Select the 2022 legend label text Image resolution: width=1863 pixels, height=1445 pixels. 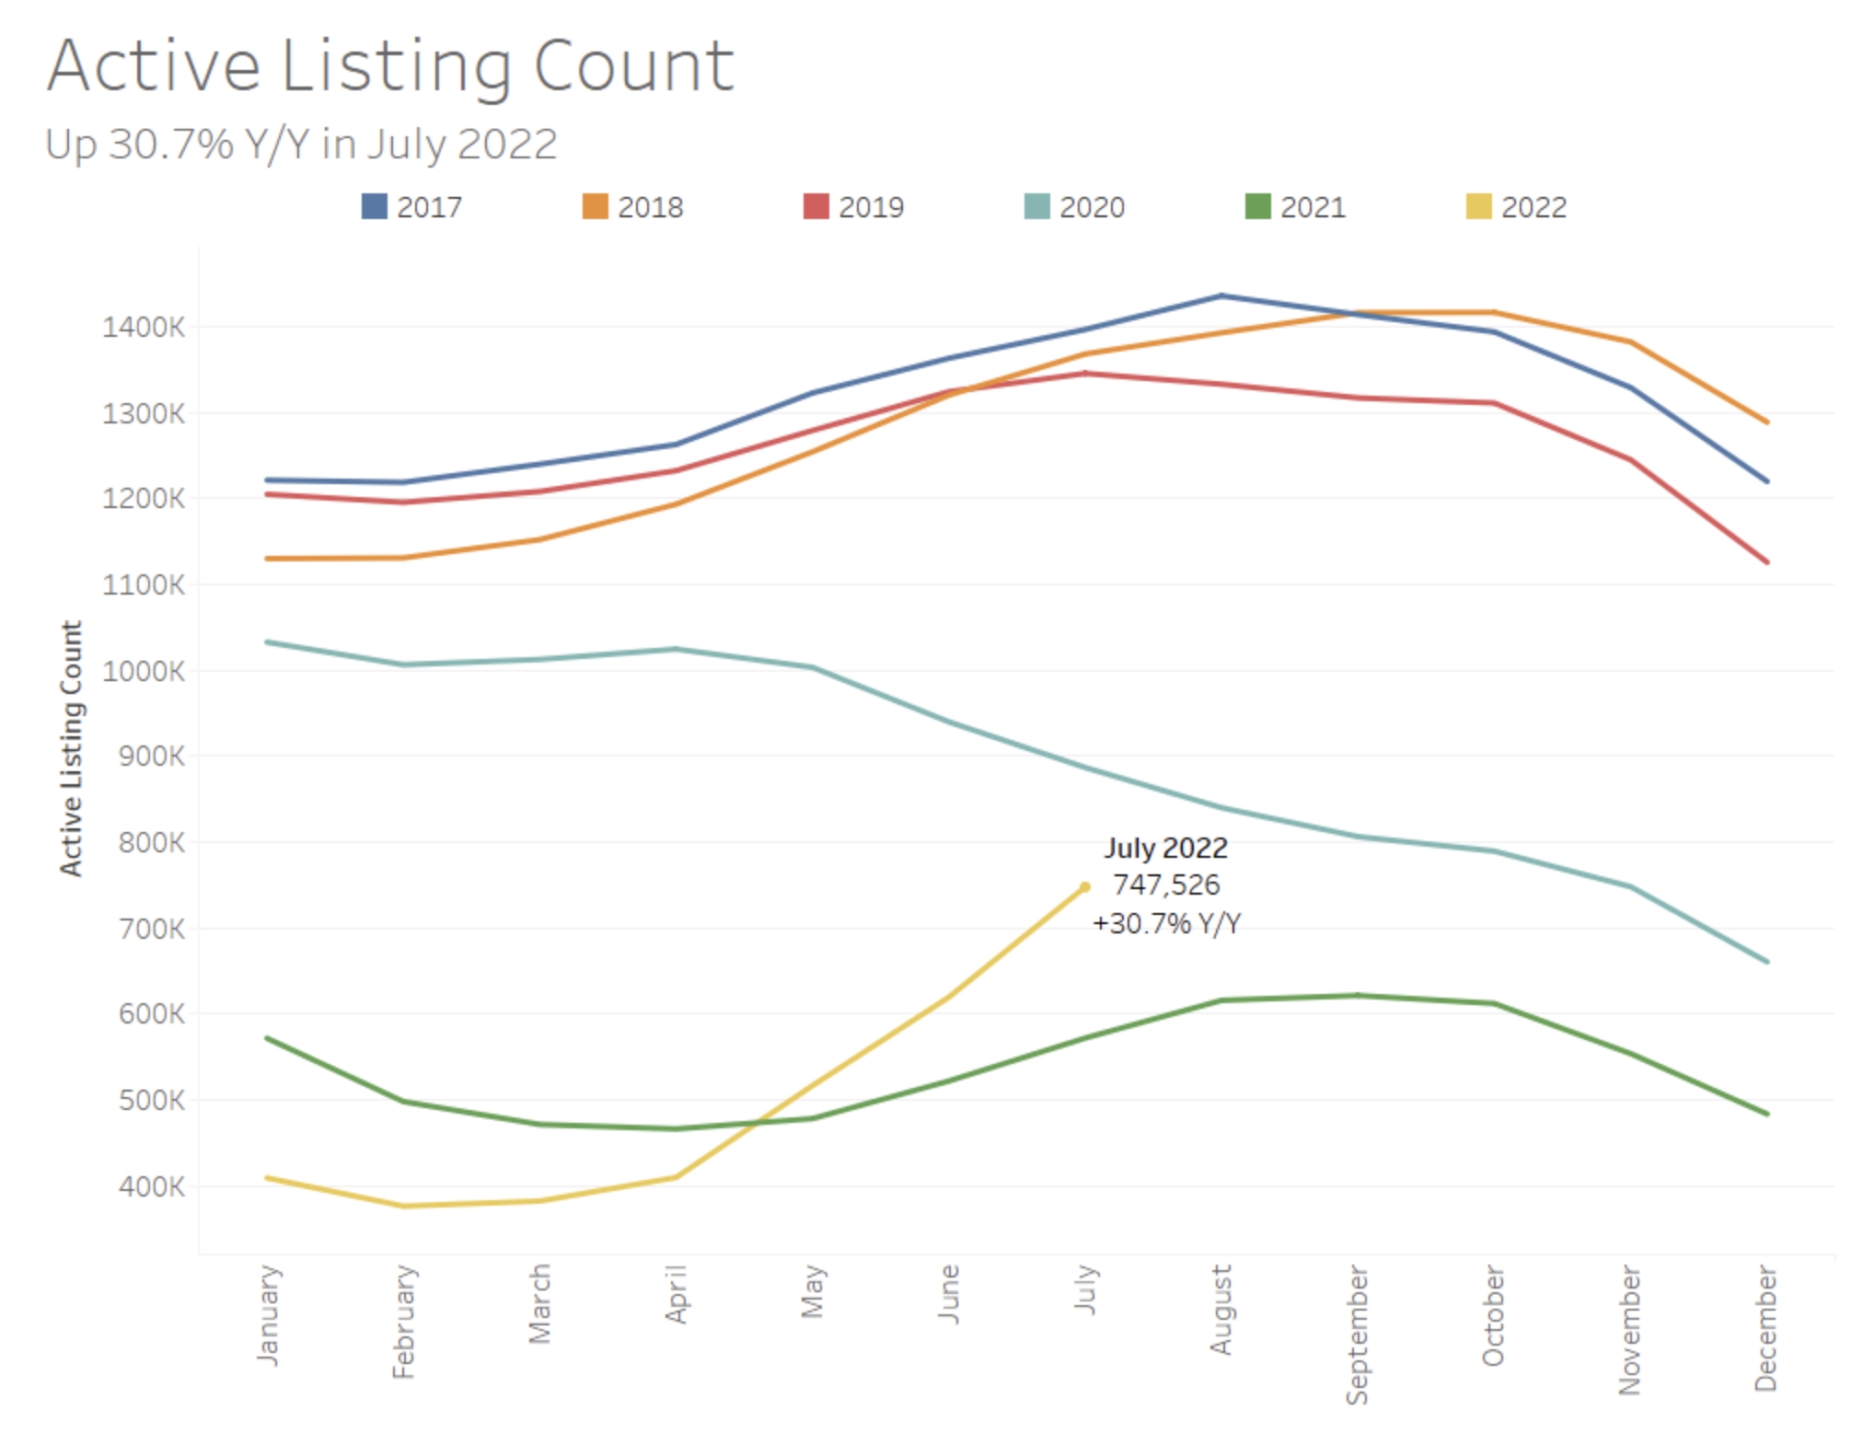(x=1533, y=207)
